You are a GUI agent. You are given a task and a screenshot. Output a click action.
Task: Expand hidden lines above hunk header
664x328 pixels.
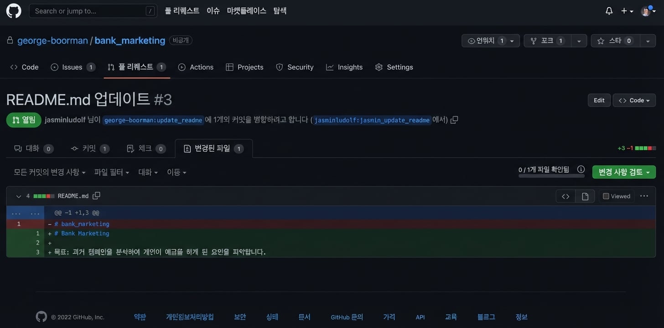coord(25,213)
